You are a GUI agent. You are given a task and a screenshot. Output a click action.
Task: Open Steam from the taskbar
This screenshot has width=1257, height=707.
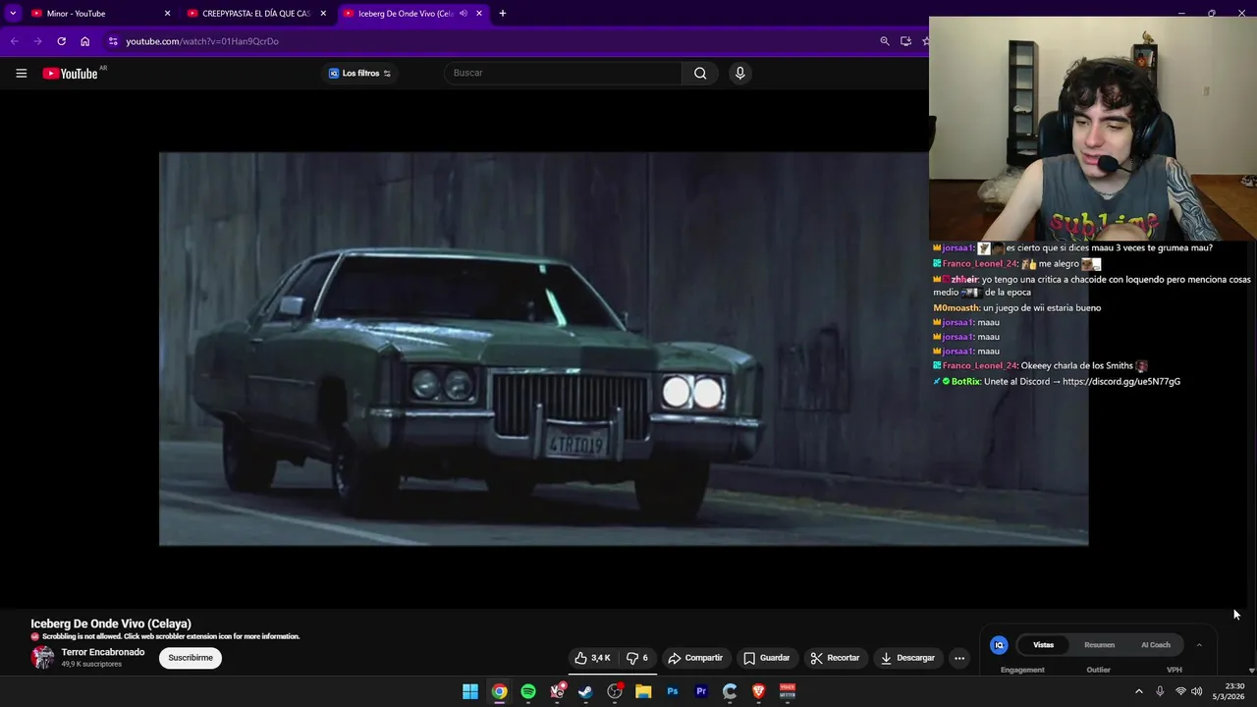pos(585,691)
